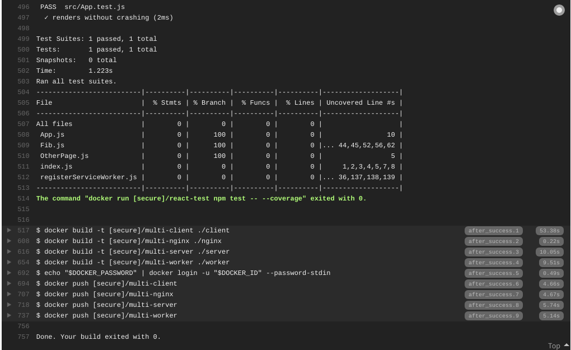Expand the docker push multi-server fold arrow
Image resolution: width=571 pixels, height=350 pixels.
tap(9, 305)
